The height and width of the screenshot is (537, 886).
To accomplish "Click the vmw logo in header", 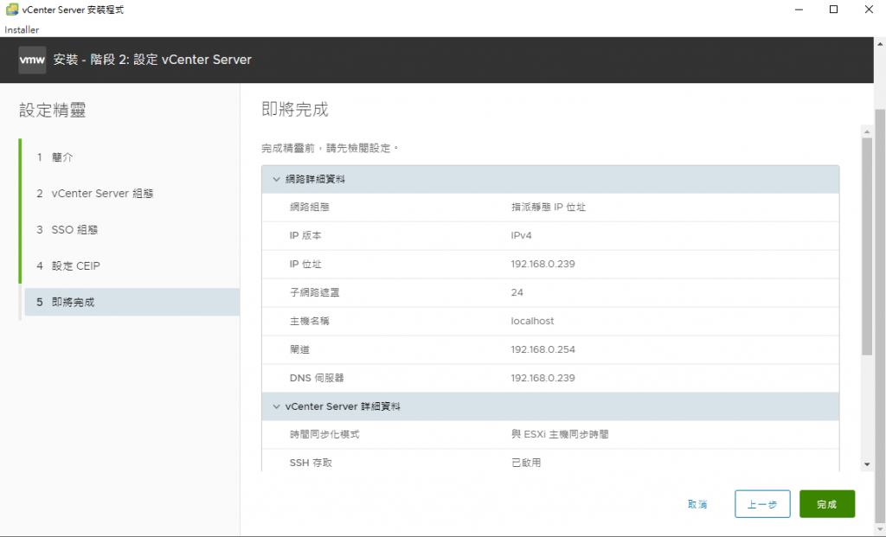I will 32,60.
